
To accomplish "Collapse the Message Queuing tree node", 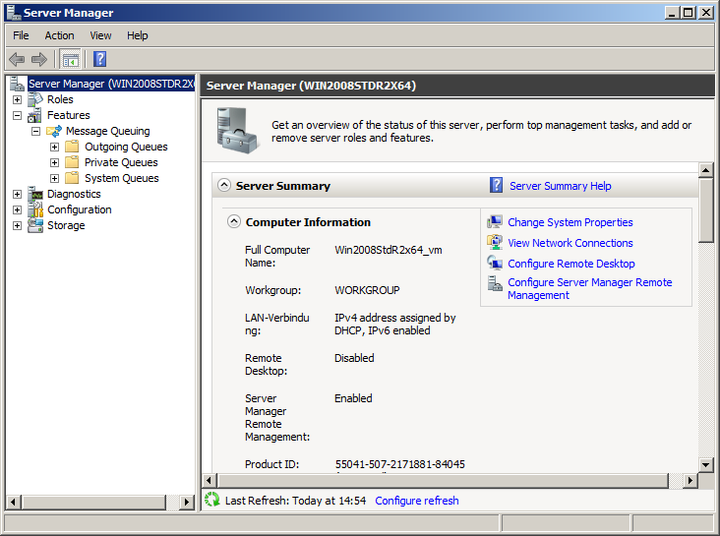I will [x=35, y=132].
